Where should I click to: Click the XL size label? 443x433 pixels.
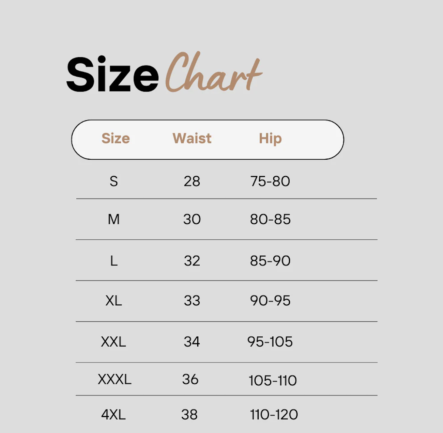click(x=114, y=301)
